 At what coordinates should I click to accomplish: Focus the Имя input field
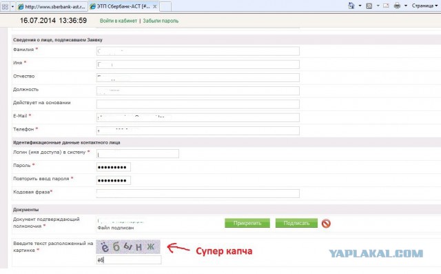click(198, 64)
